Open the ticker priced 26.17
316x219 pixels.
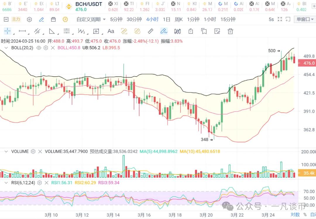pos(207,7)
